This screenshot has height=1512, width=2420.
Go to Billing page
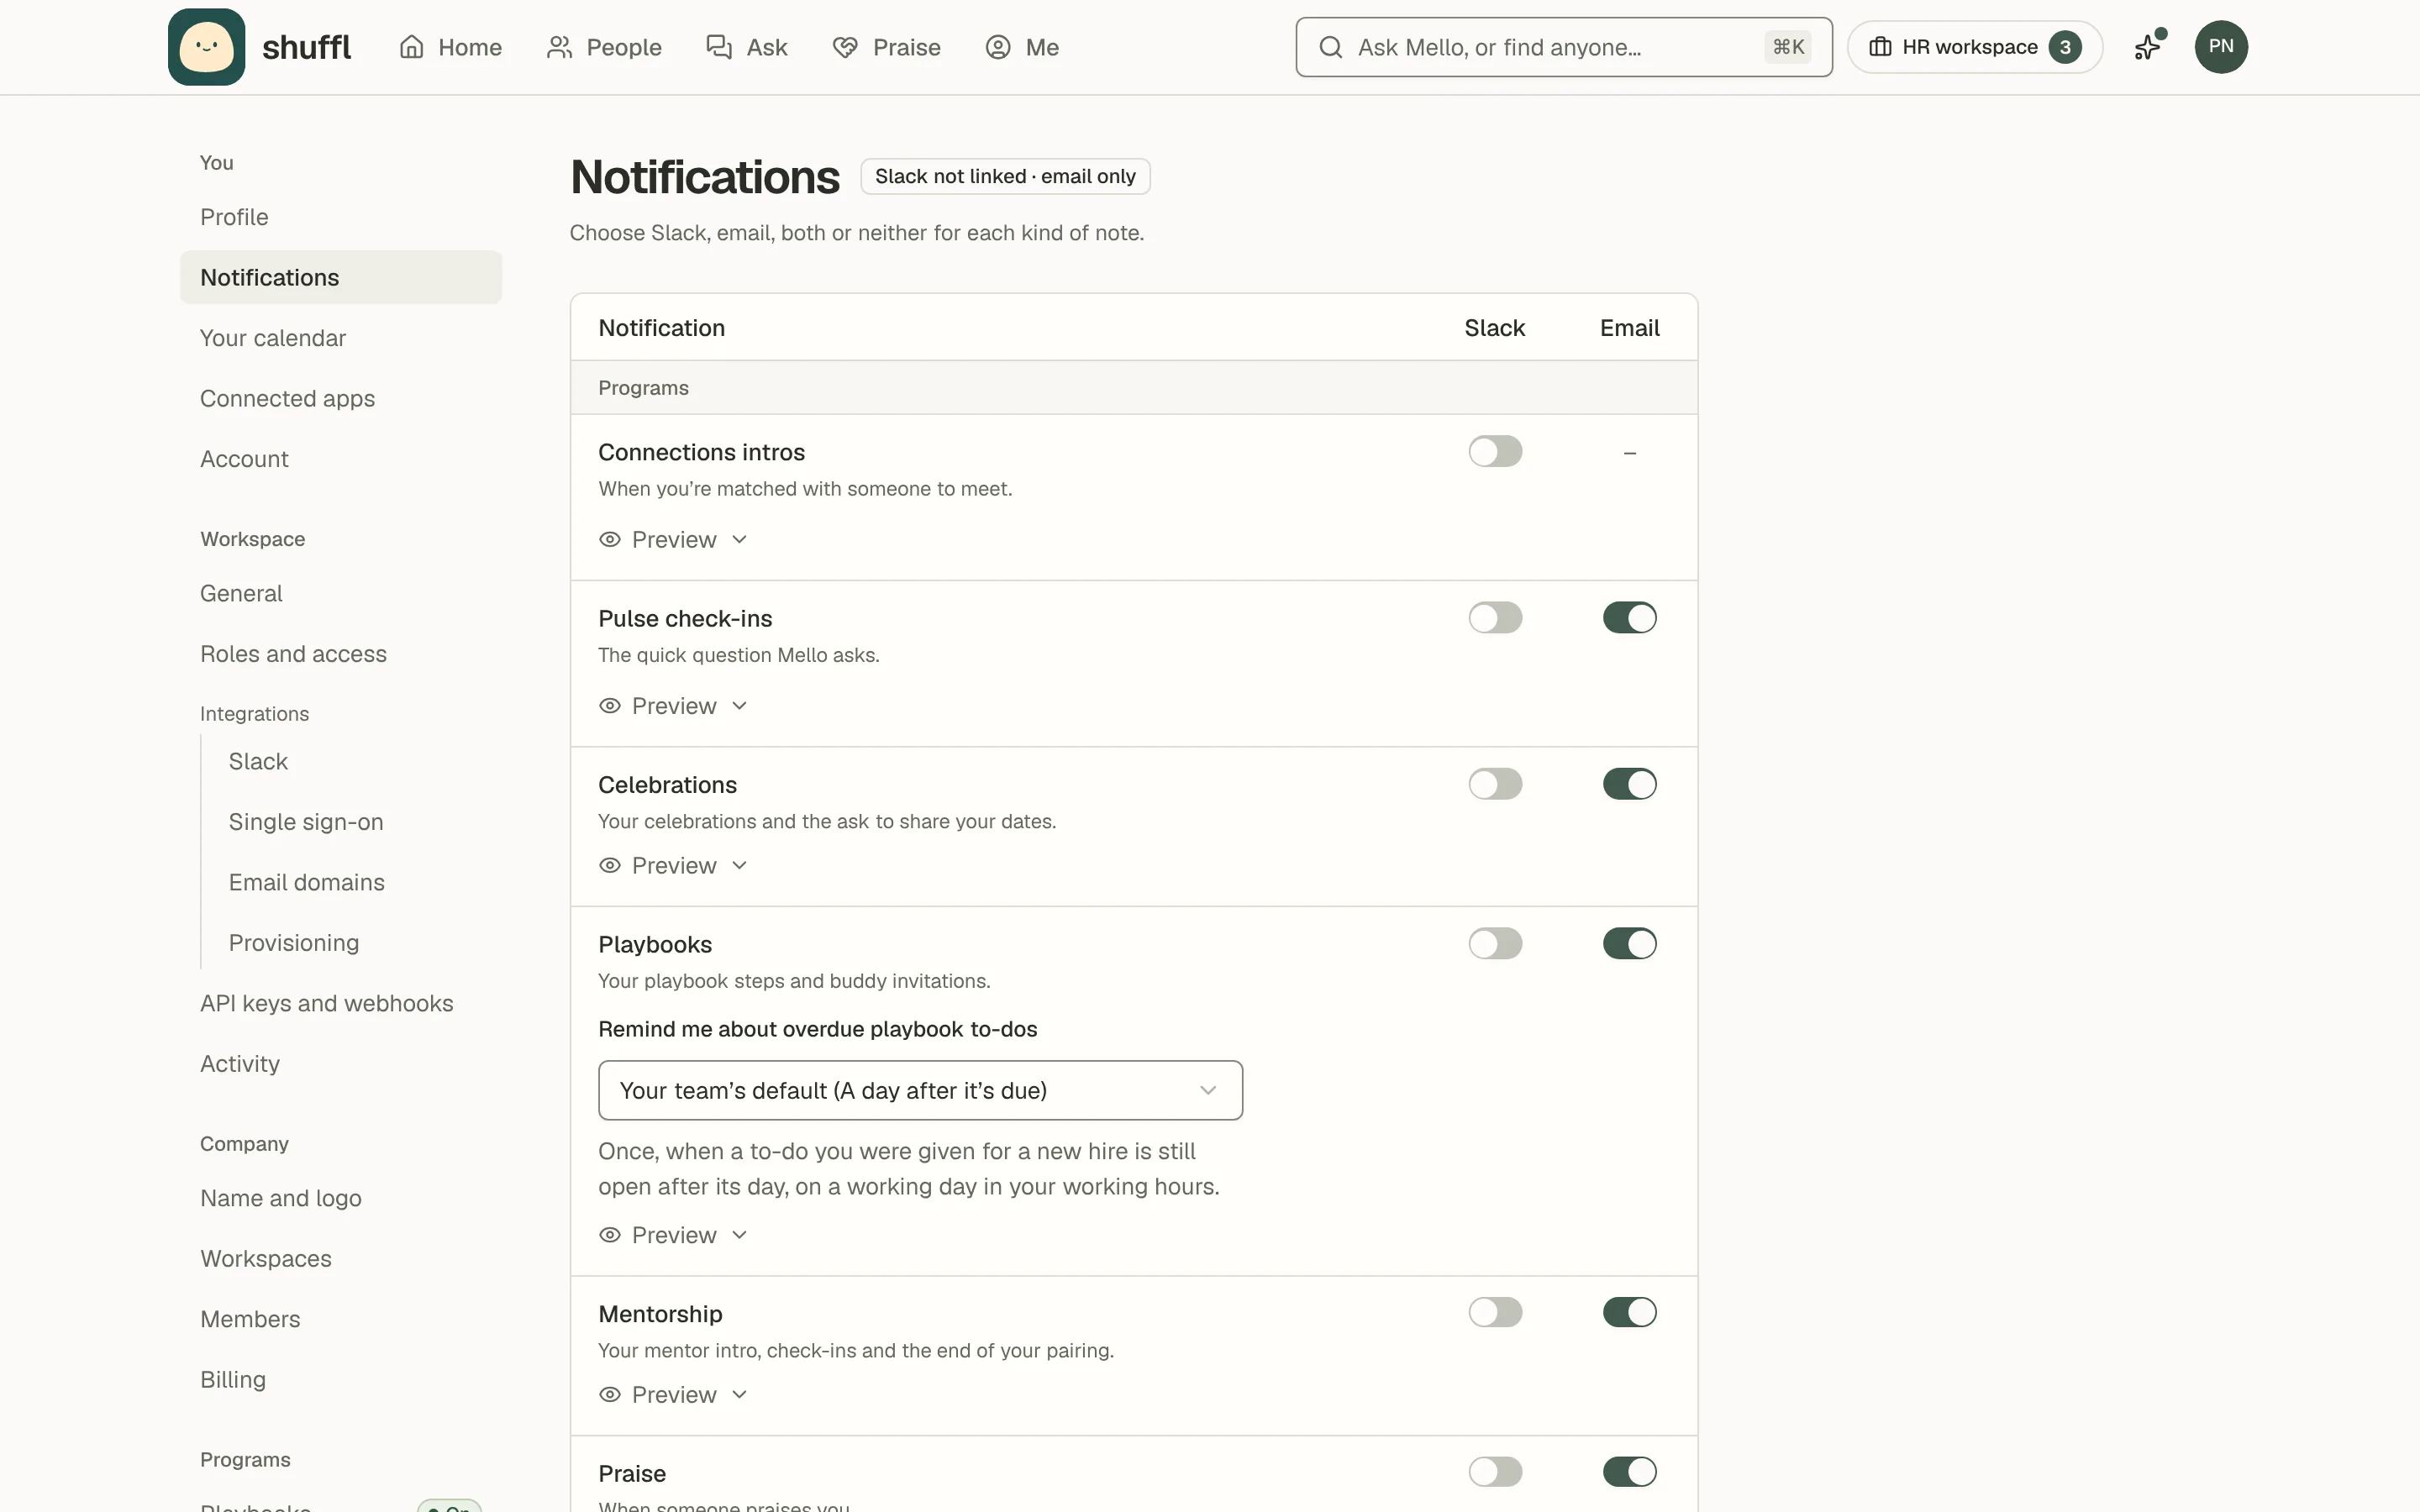click(341, 1380)
